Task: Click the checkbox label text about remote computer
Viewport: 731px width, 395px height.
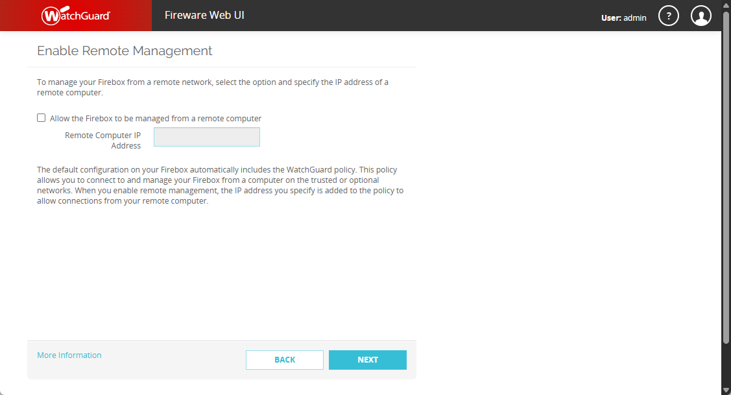Action: click(x=156, y=119)
